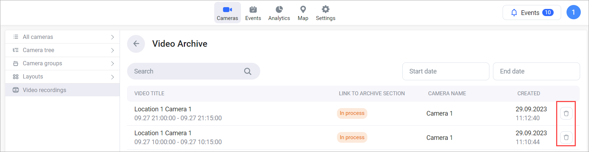Screen dimensions: 589x152
Task: Click the Events notification bell button
Action: coord(532,13)
